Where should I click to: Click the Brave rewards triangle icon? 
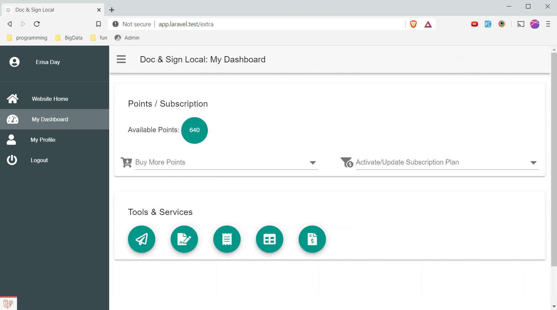coord(428,24)
